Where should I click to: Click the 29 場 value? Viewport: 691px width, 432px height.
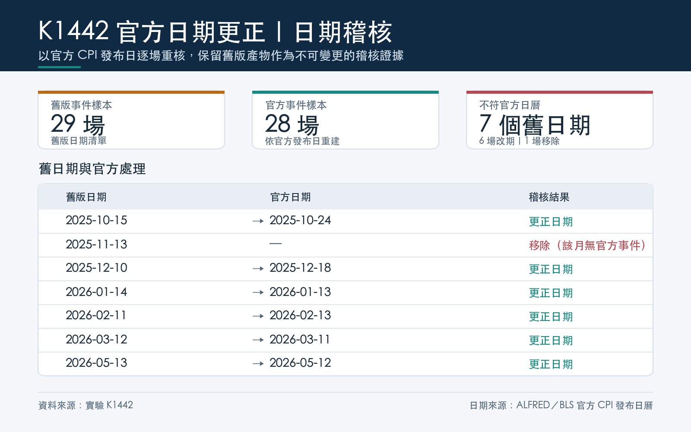point(78,124)
